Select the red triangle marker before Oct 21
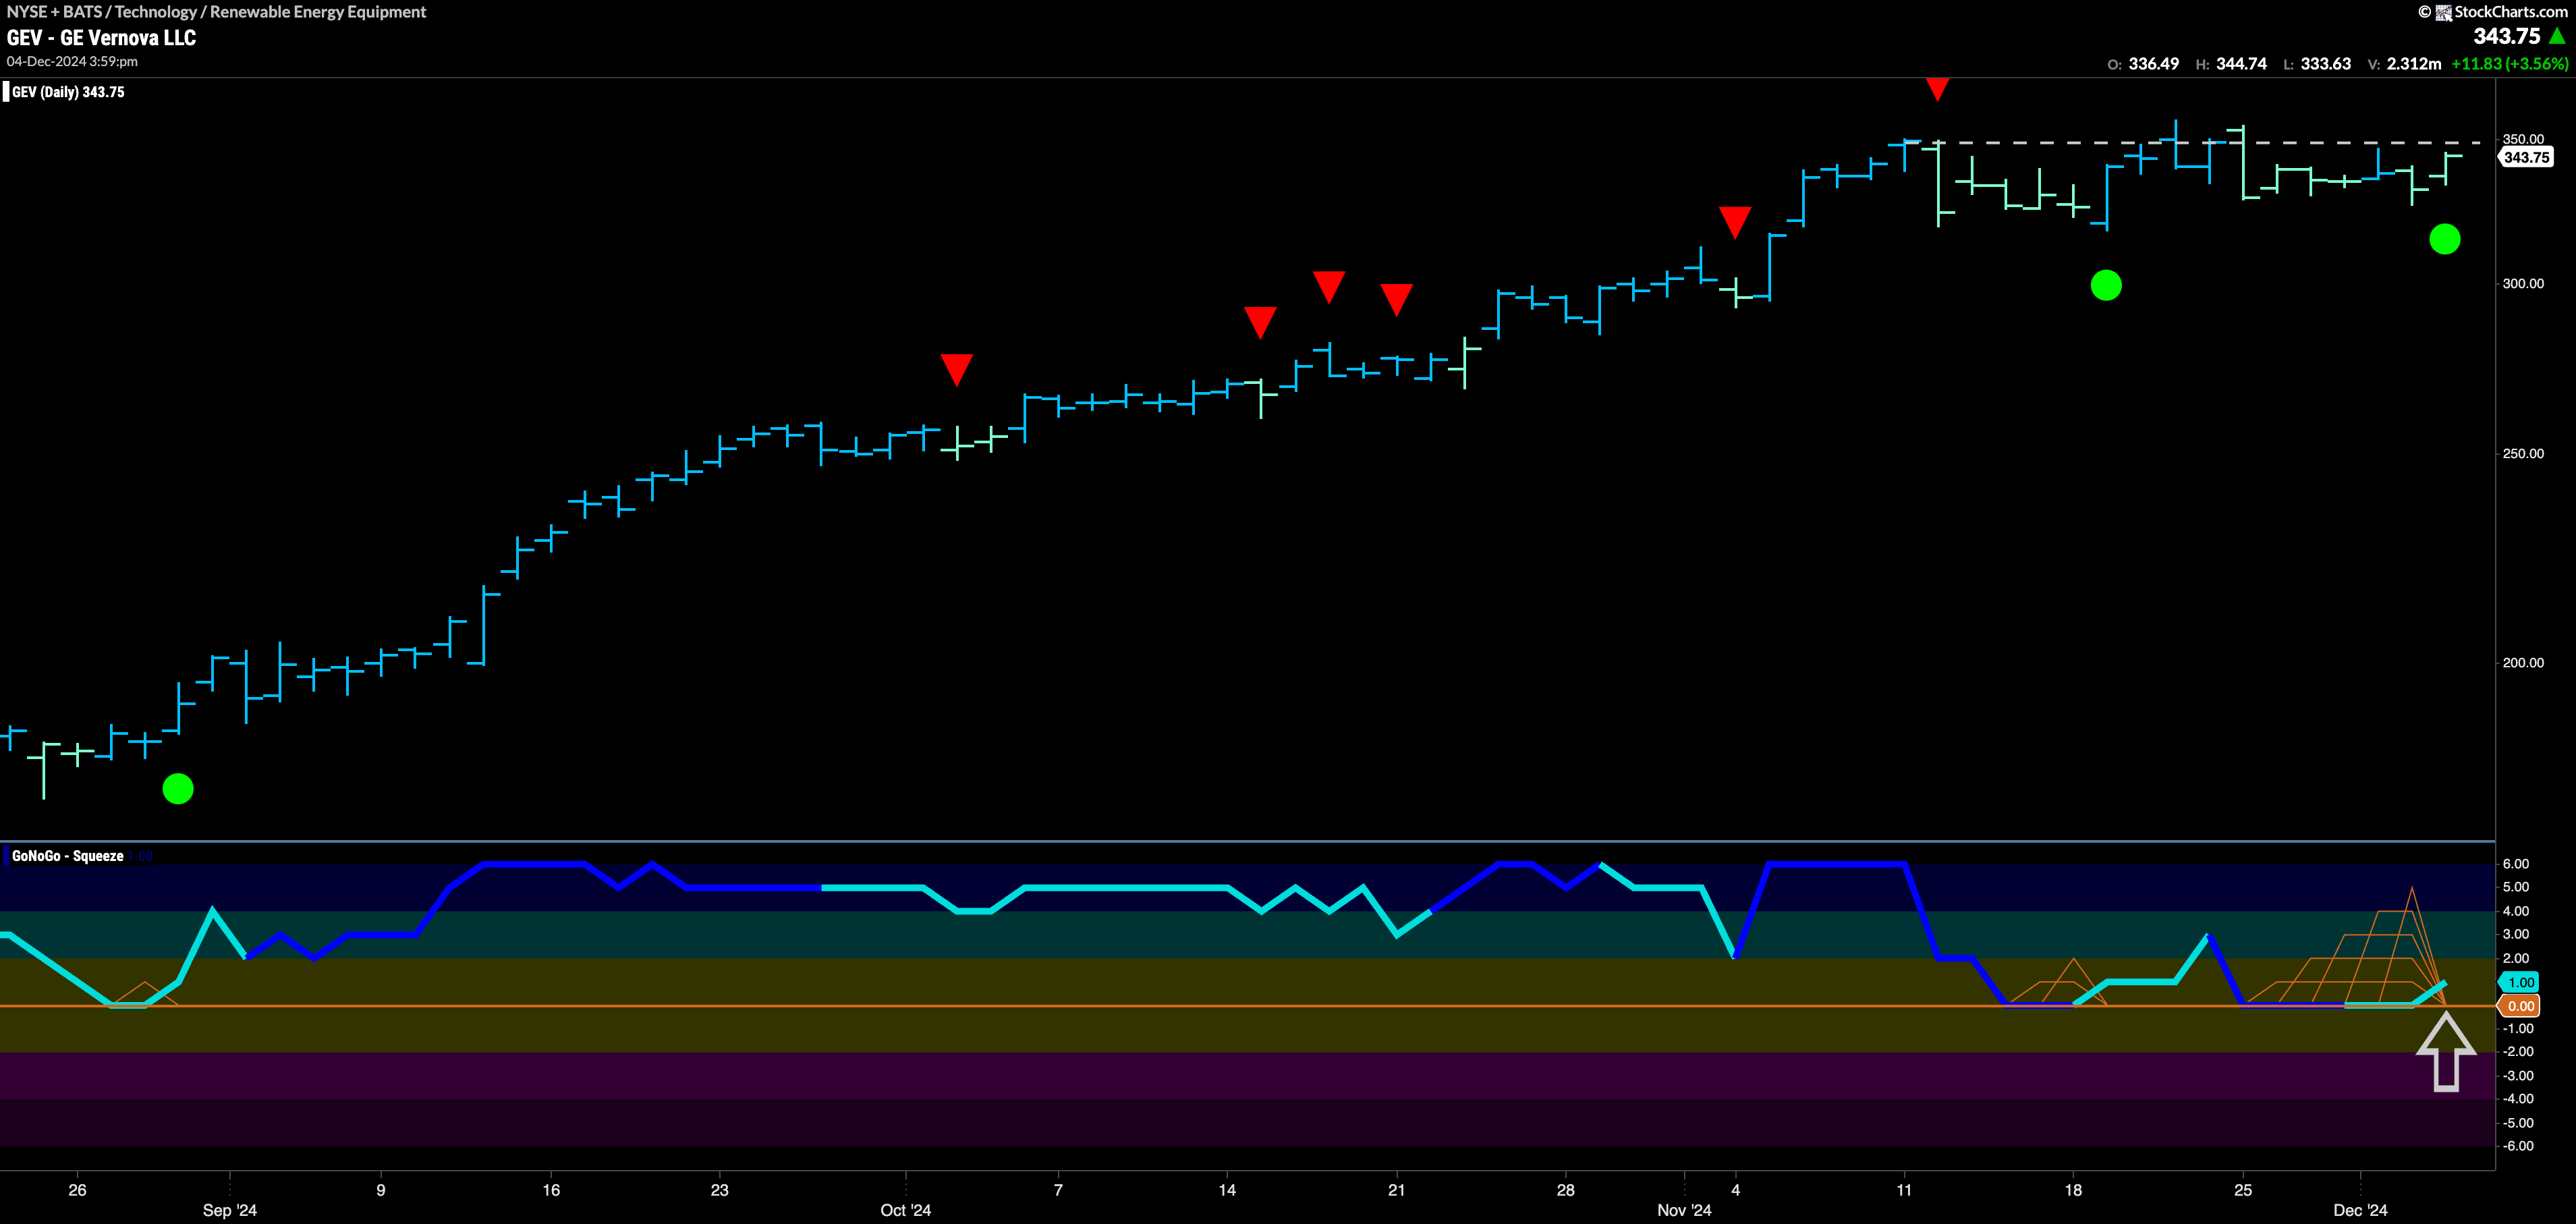Viewport: 2576px width, 1224px height. pyautogui.click(x=1329, y=286)
